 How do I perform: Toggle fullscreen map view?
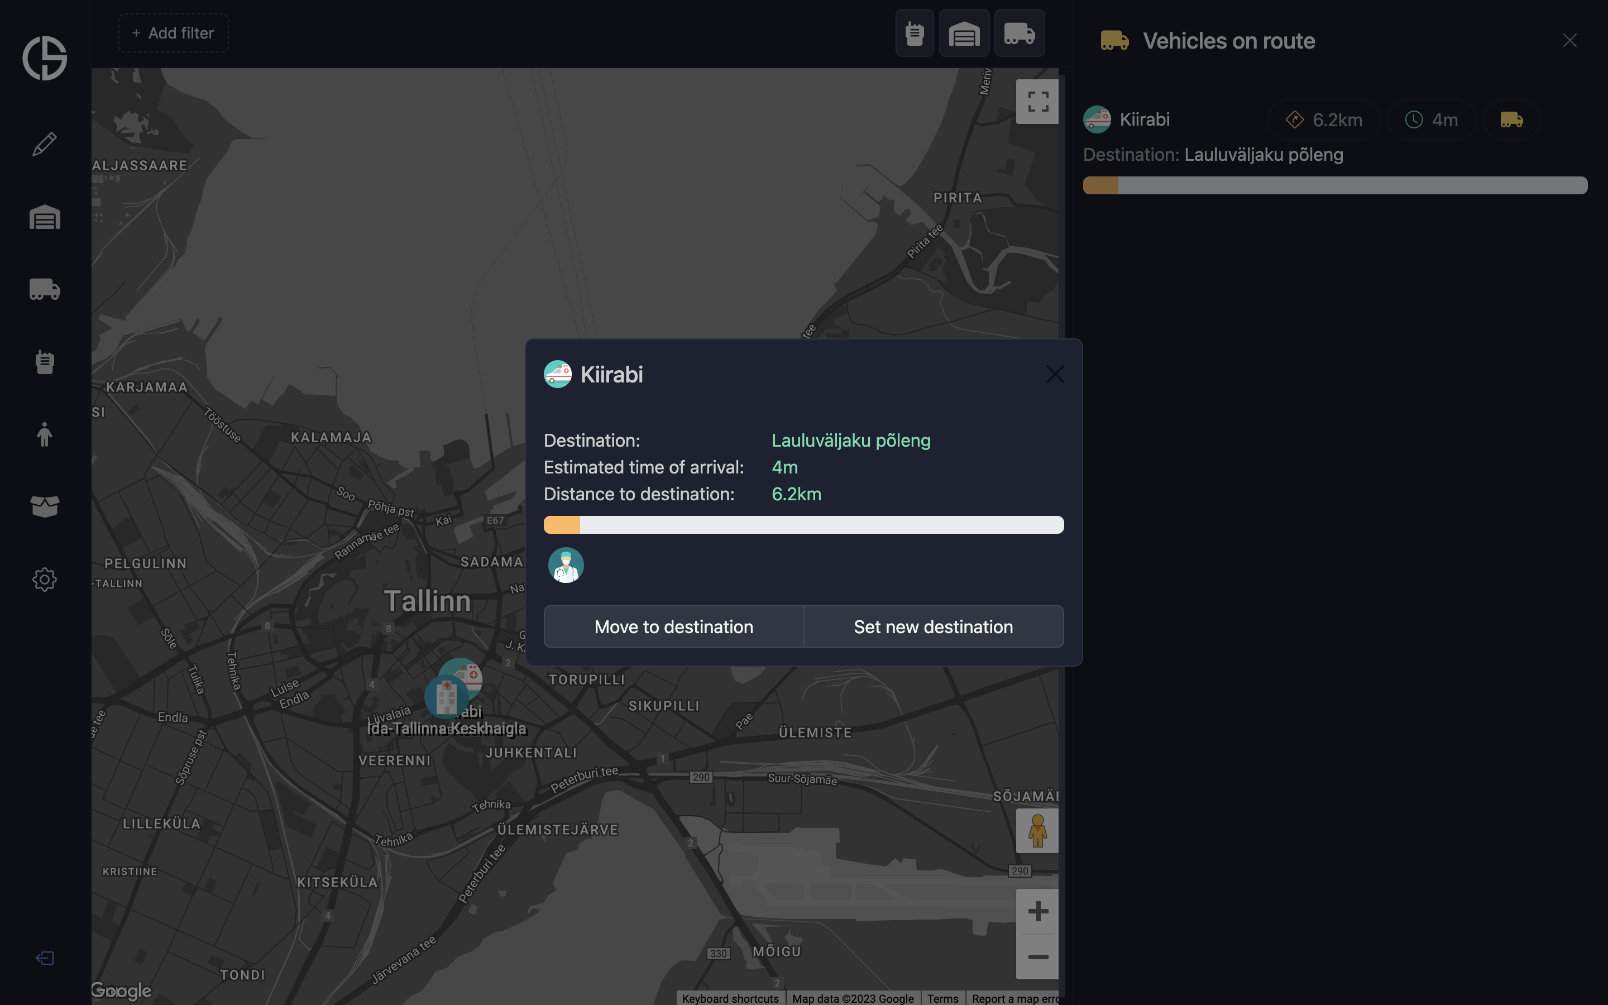[x=1037, y=102]
